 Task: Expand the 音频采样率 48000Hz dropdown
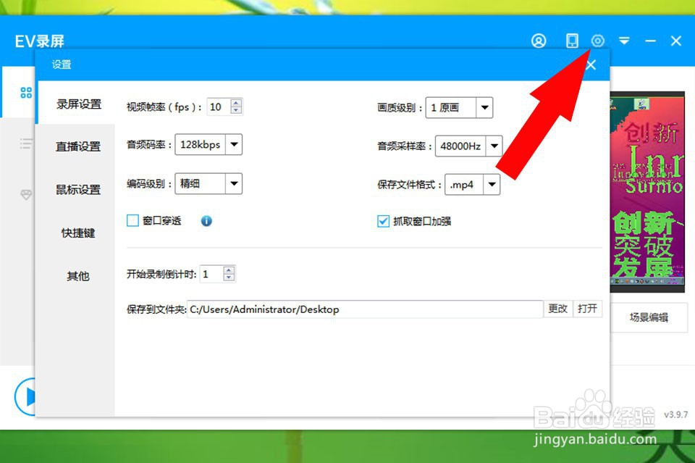click(x=494, y=146)
